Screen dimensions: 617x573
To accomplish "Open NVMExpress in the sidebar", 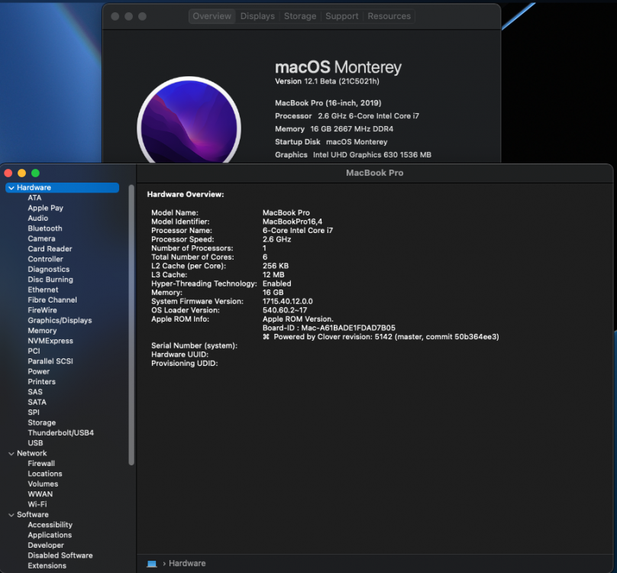I will point(50,341).
